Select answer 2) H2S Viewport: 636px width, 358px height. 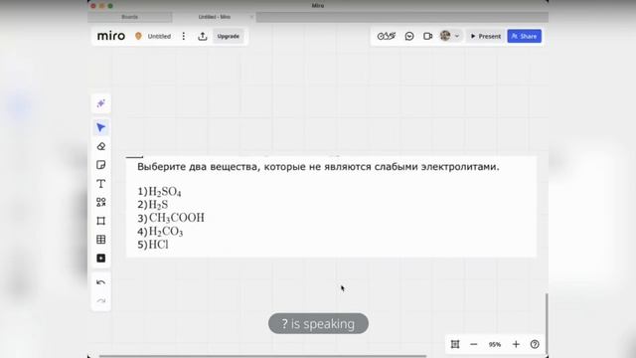pos(153,205)
